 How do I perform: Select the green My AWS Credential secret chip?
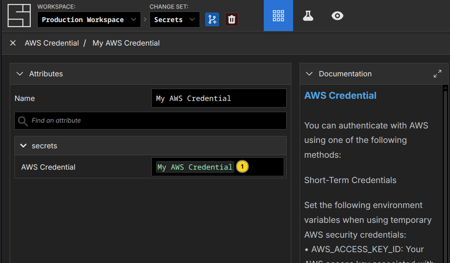[195, 167]
